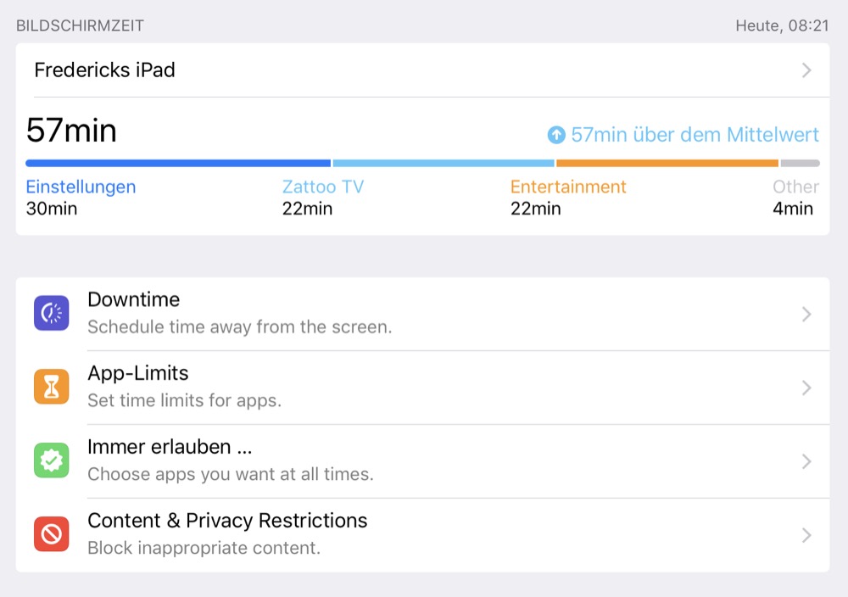Select the App-Limits menu entry
The height and width of the screenshot is (597, 848).
138,374
